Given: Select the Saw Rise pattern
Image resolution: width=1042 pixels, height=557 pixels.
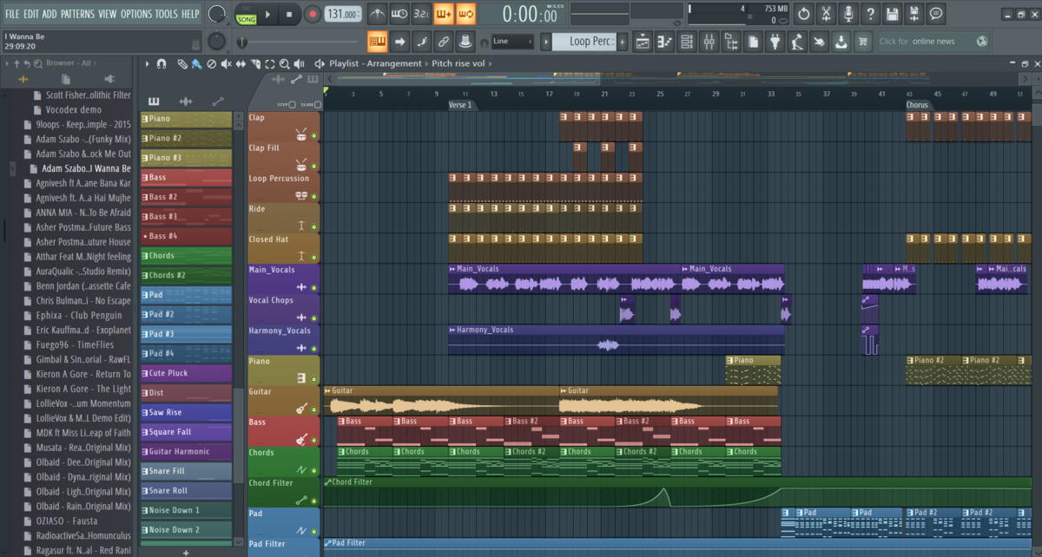Looking at the screenshot, I should (x=187, y=412).
